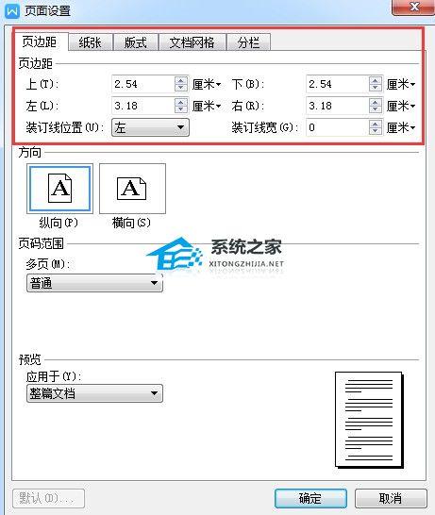Open the 厘米 unit dropdown for 左(L)

tap(207, 106)
